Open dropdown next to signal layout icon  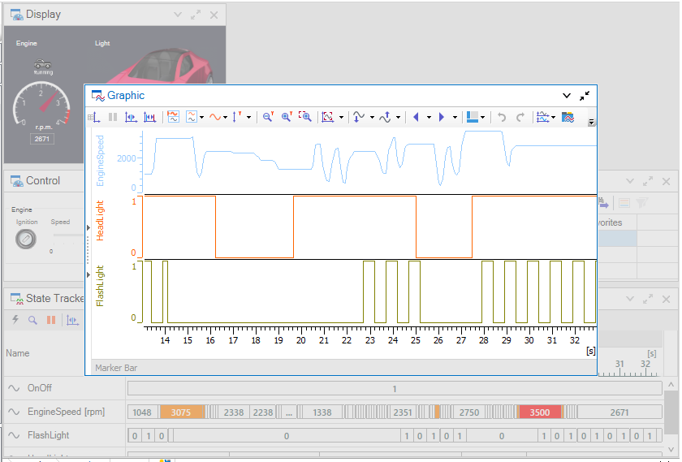point(201,118)
